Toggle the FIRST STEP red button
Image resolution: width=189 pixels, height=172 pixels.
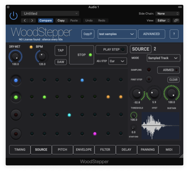point(149,79)
